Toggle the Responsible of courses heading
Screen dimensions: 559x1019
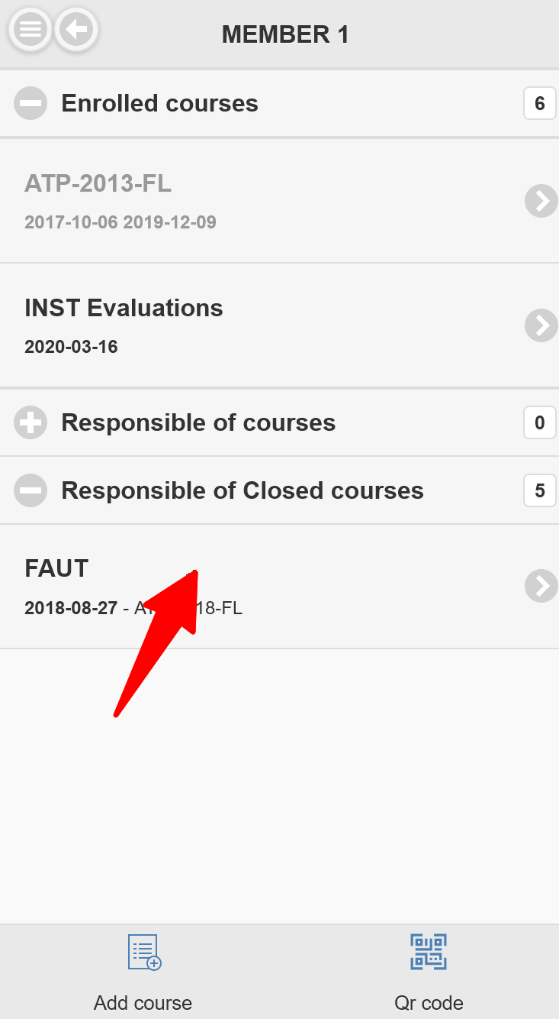point(198,422)
